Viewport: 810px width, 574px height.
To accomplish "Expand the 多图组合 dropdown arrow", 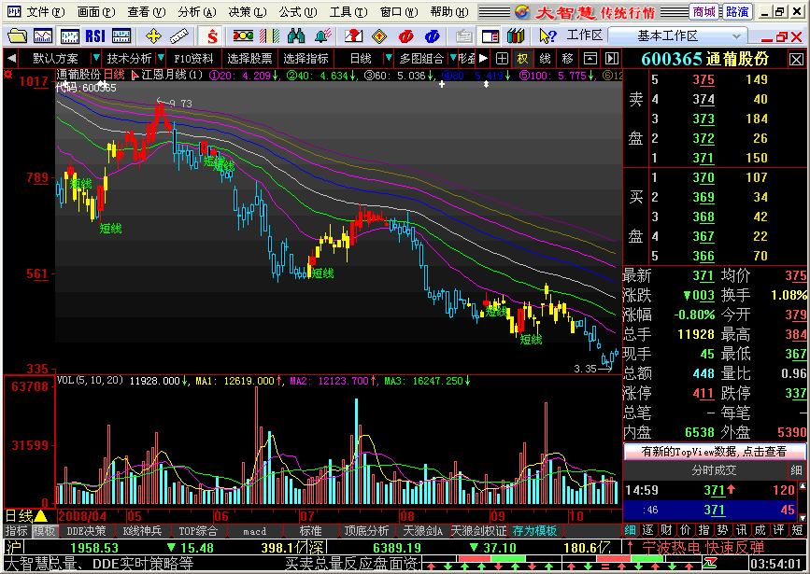I will click(452, 58).
